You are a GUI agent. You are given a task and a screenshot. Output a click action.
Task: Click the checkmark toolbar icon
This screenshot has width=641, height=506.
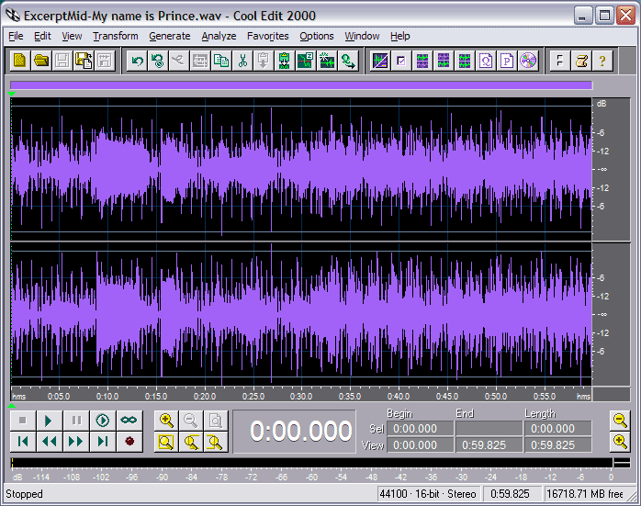click(x=401, y=62)
